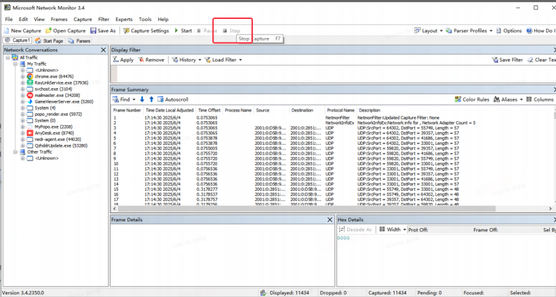Expand the chrome.exe (64476) node
Image resolution: width=556 pixels, height=297 pixels.
(x=22, y=76)
